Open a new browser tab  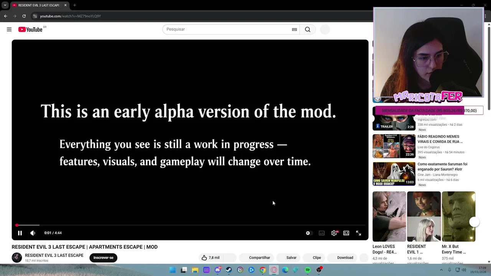(74, 5)
